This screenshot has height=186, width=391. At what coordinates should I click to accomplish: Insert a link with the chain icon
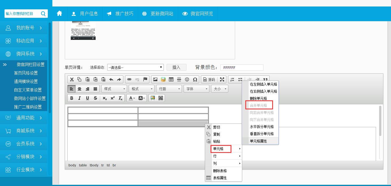[129, 80]
